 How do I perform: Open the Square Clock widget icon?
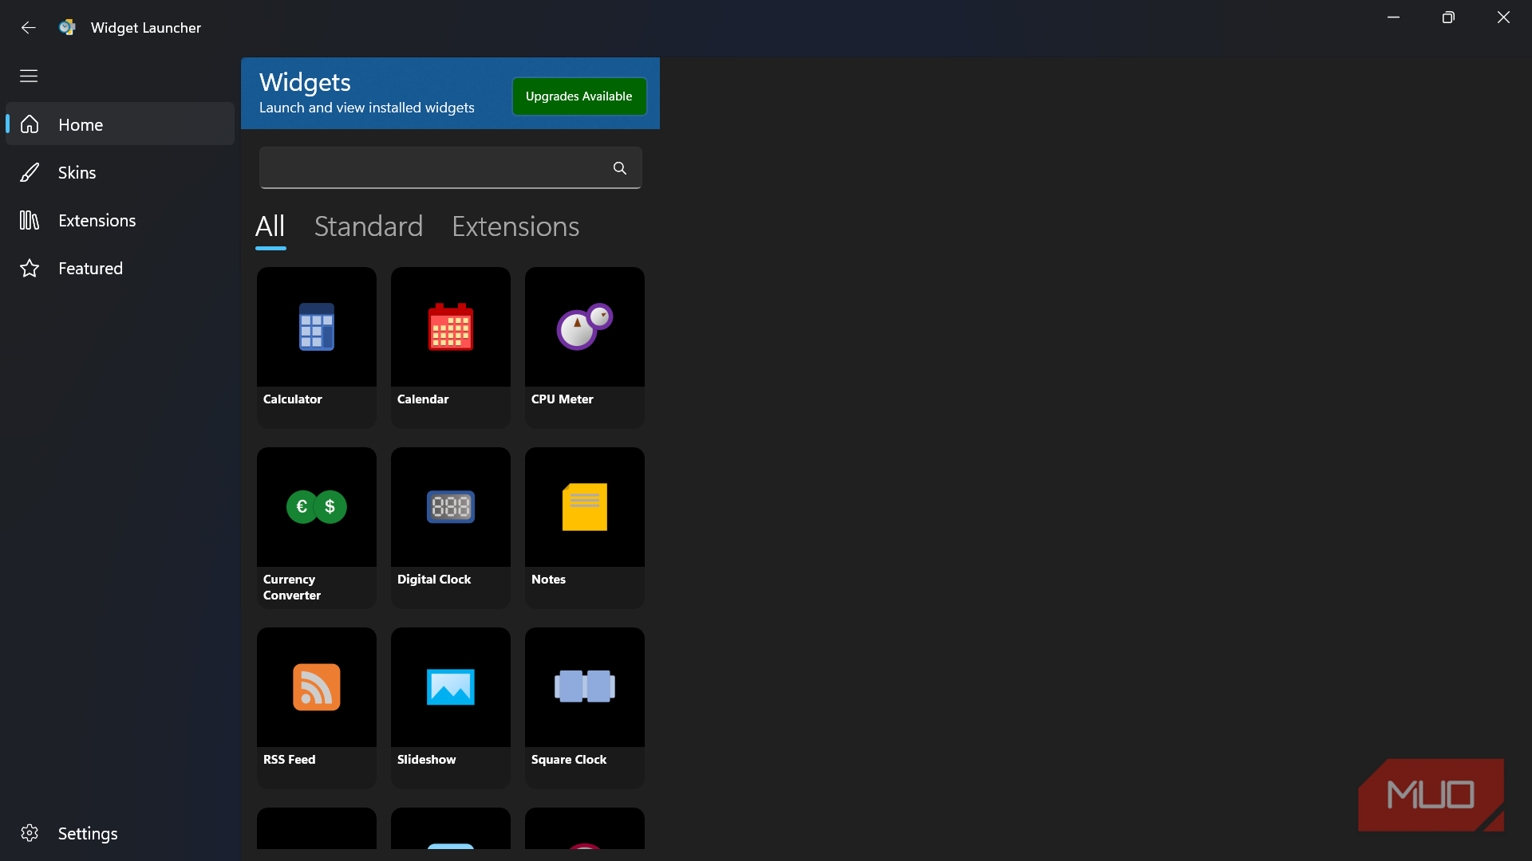pos(585,687)
